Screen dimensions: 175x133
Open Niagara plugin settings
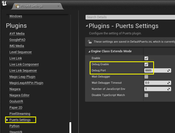point(15,89)
